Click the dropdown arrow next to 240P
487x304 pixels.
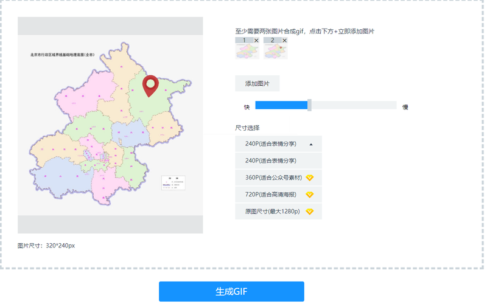point(311,144)
